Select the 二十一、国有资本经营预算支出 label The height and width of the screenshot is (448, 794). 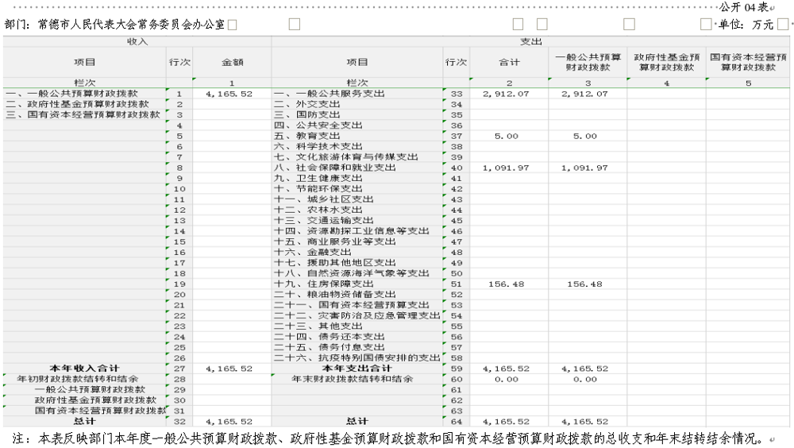tap(352, 305)
